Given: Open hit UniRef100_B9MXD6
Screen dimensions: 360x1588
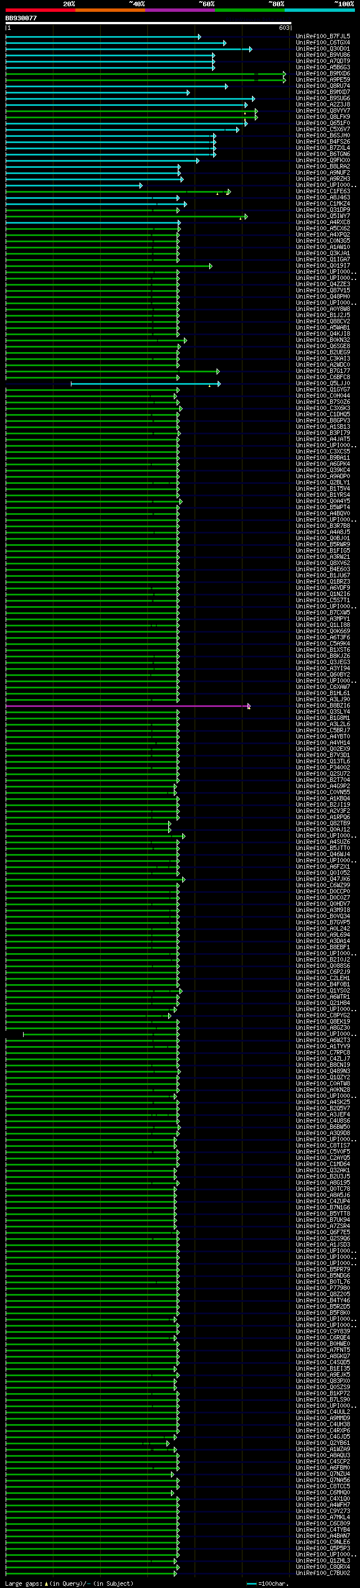Looking at the screenshot, I should (x=323, y=74).
